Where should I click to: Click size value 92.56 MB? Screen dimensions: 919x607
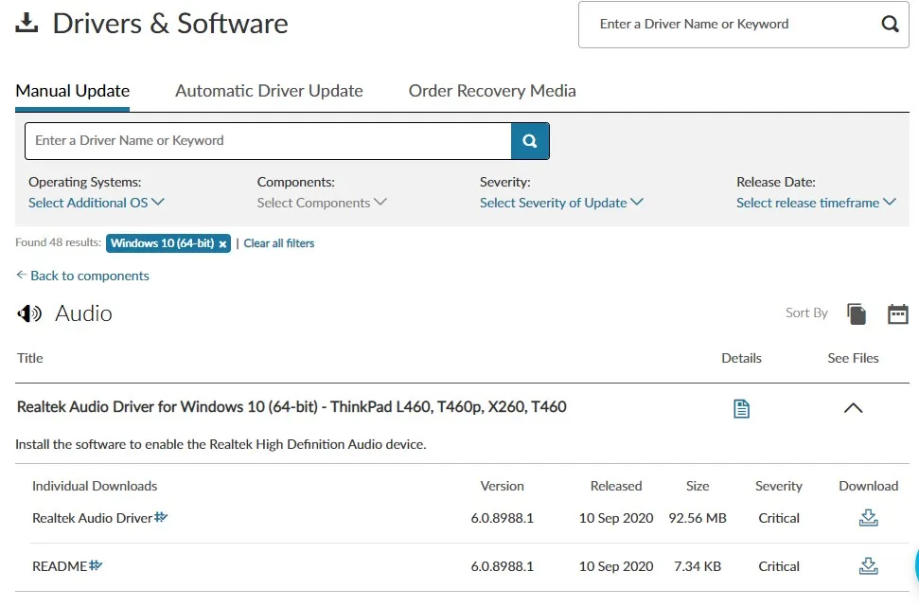coord(698,518)
